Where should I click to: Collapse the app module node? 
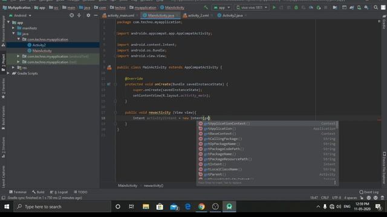[x=9, y=22]
